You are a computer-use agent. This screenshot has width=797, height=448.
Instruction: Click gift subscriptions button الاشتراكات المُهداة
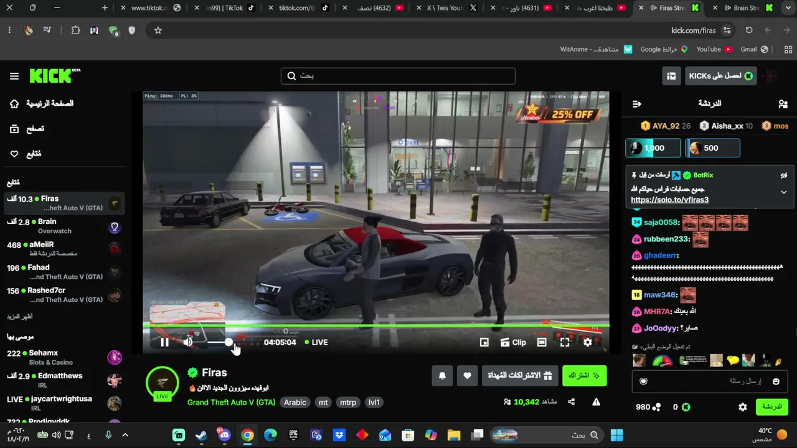(x=520, y=376)
